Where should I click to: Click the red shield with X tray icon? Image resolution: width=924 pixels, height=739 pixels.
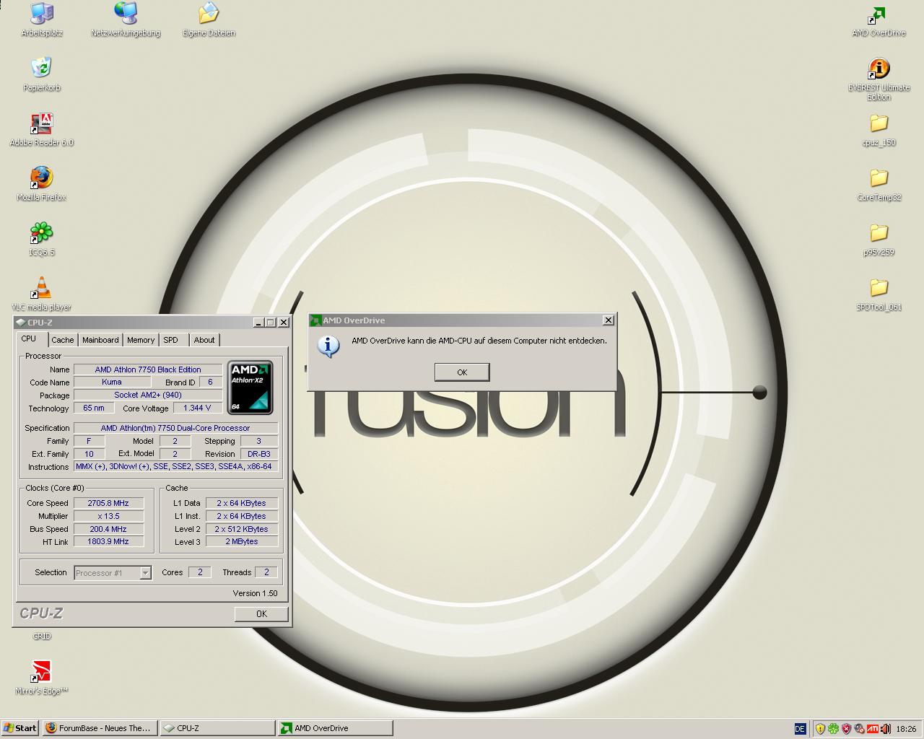846,729
